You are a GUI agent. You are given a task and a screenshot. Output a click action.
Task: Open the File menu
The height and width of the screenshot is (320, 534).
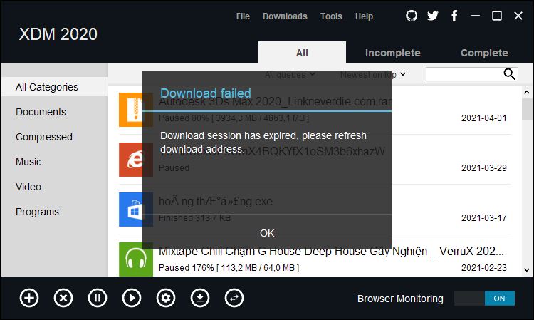(x=243, y=16)
